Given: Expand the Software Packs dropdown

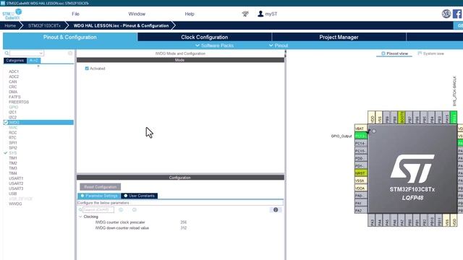Looking at the screenshot, I should click(x=215, y=45).
